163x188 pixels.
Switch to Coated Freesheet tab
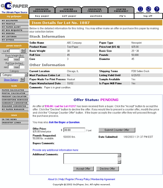pos(121,10)
